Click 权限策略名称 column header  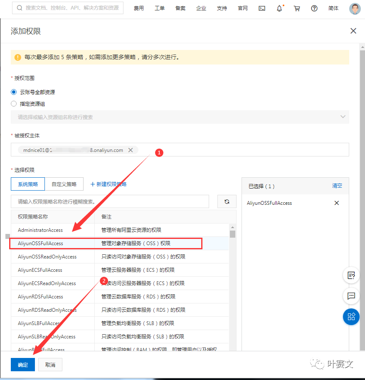(33, 217)
